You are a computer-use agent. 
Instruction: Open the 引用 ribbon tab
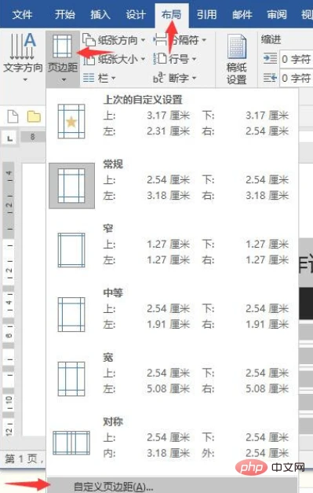point(206,14)
